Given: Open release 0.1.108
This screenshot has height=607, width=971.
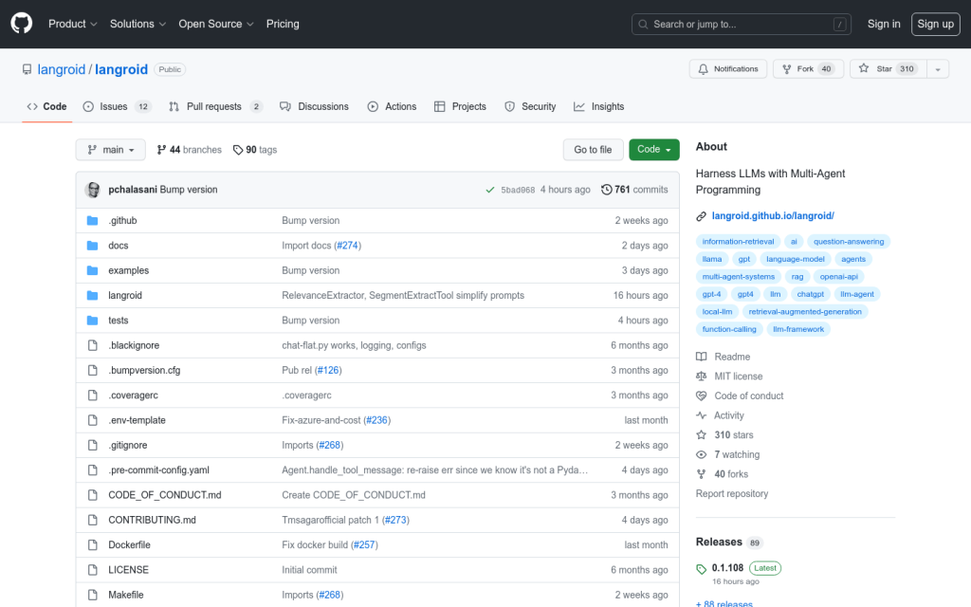Looking at the screenshot, I should [727, 568].
